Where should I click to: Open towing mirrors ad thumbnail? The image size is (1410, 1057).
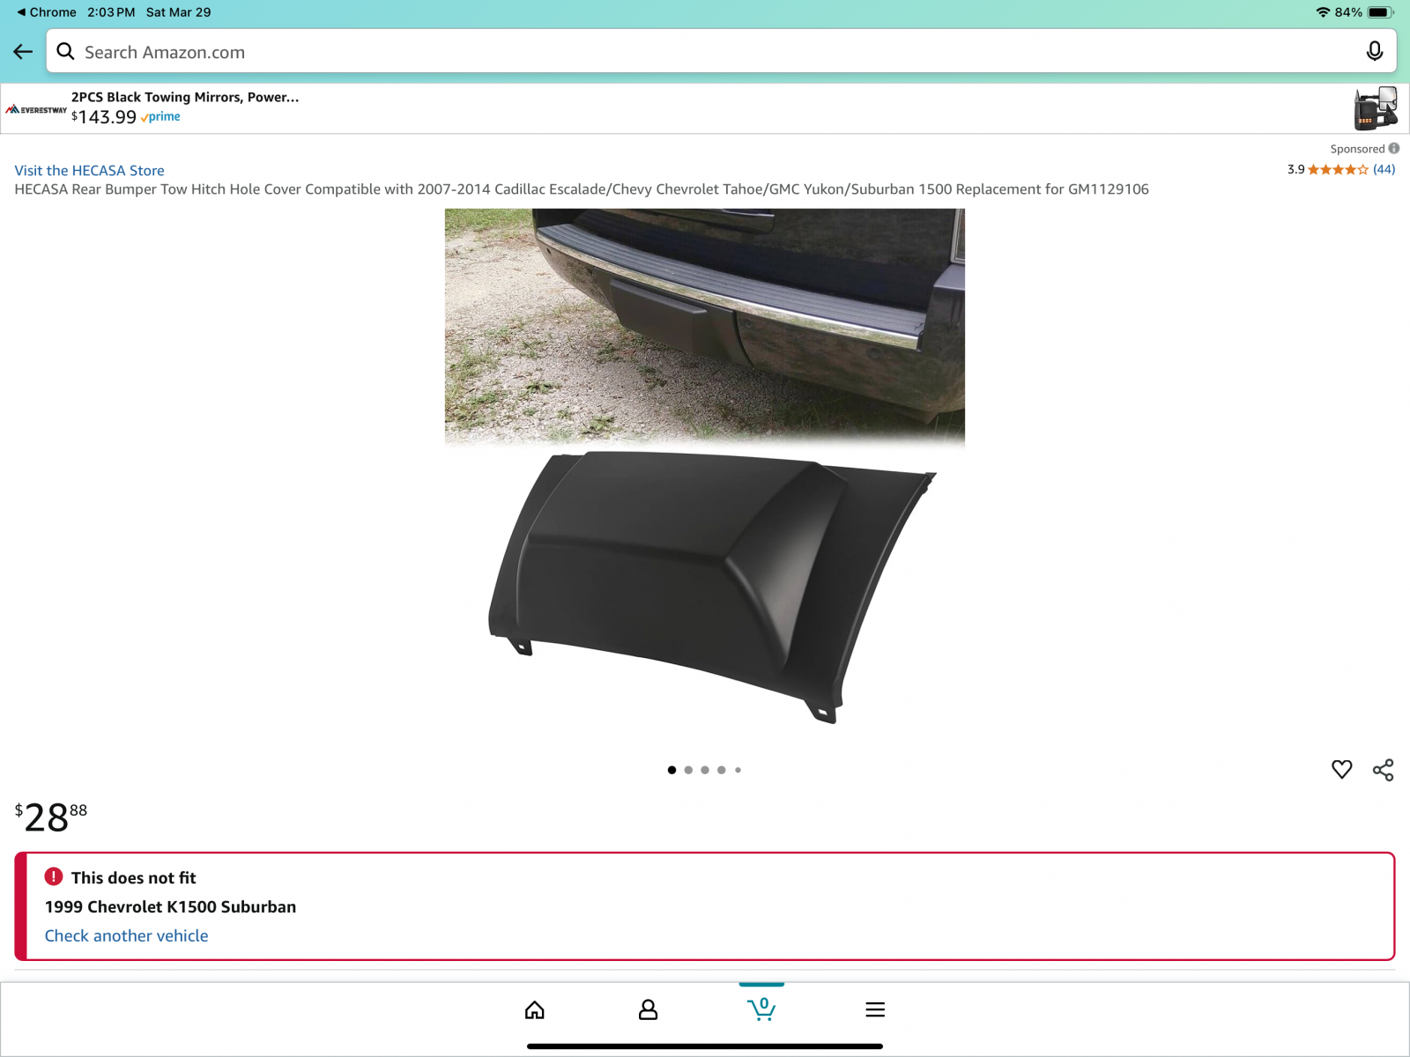[x=1376, y=108]
